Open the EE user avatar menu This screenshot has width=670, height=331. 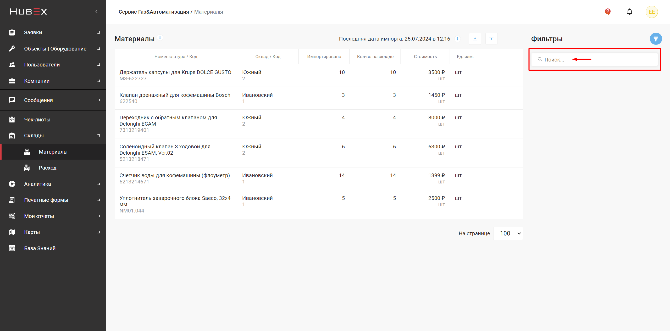(651, 12)
